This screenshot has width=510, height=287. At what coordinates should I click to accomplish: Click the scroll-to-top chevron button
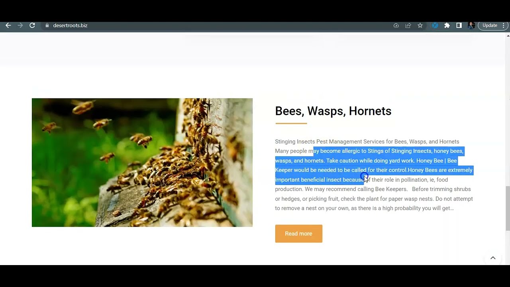493,258
